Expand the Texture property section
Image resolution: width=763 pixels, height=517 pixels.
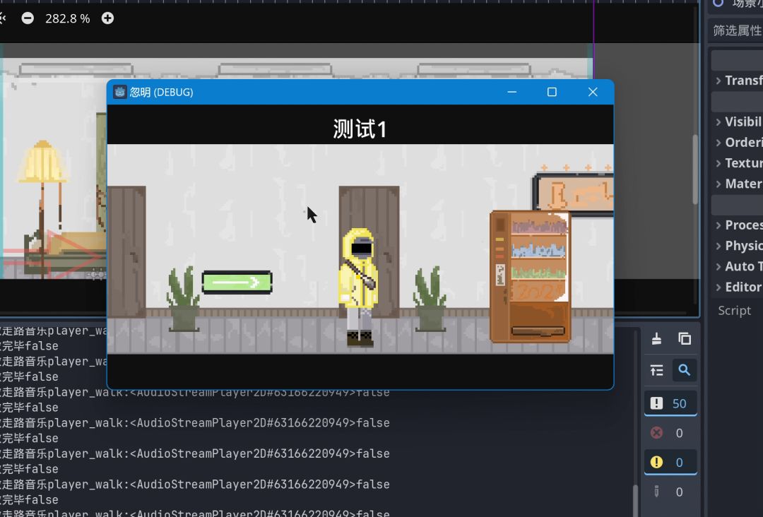(738, 162)
